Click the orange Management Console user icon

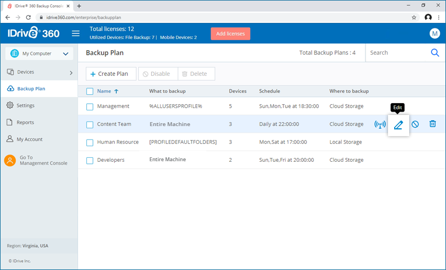(x=10, y=161)
